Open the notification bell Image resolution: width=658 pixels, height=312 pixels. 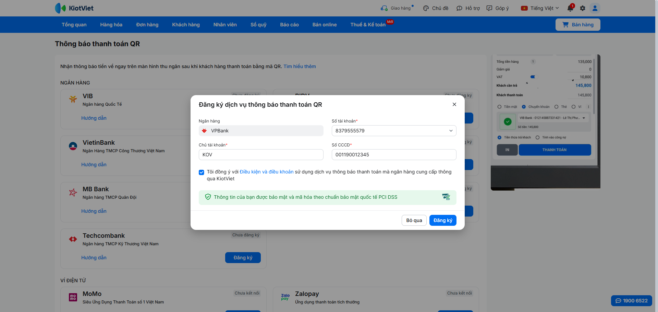[570, 8]
